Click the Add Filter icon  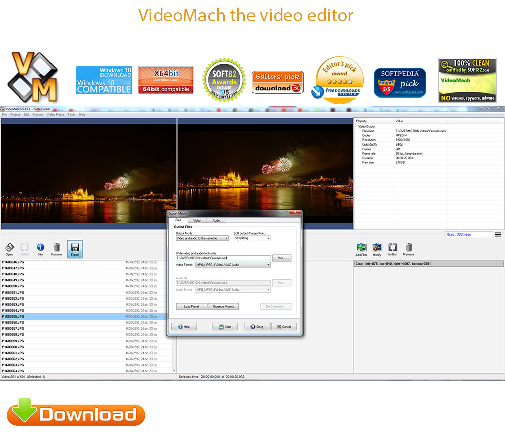362,249
